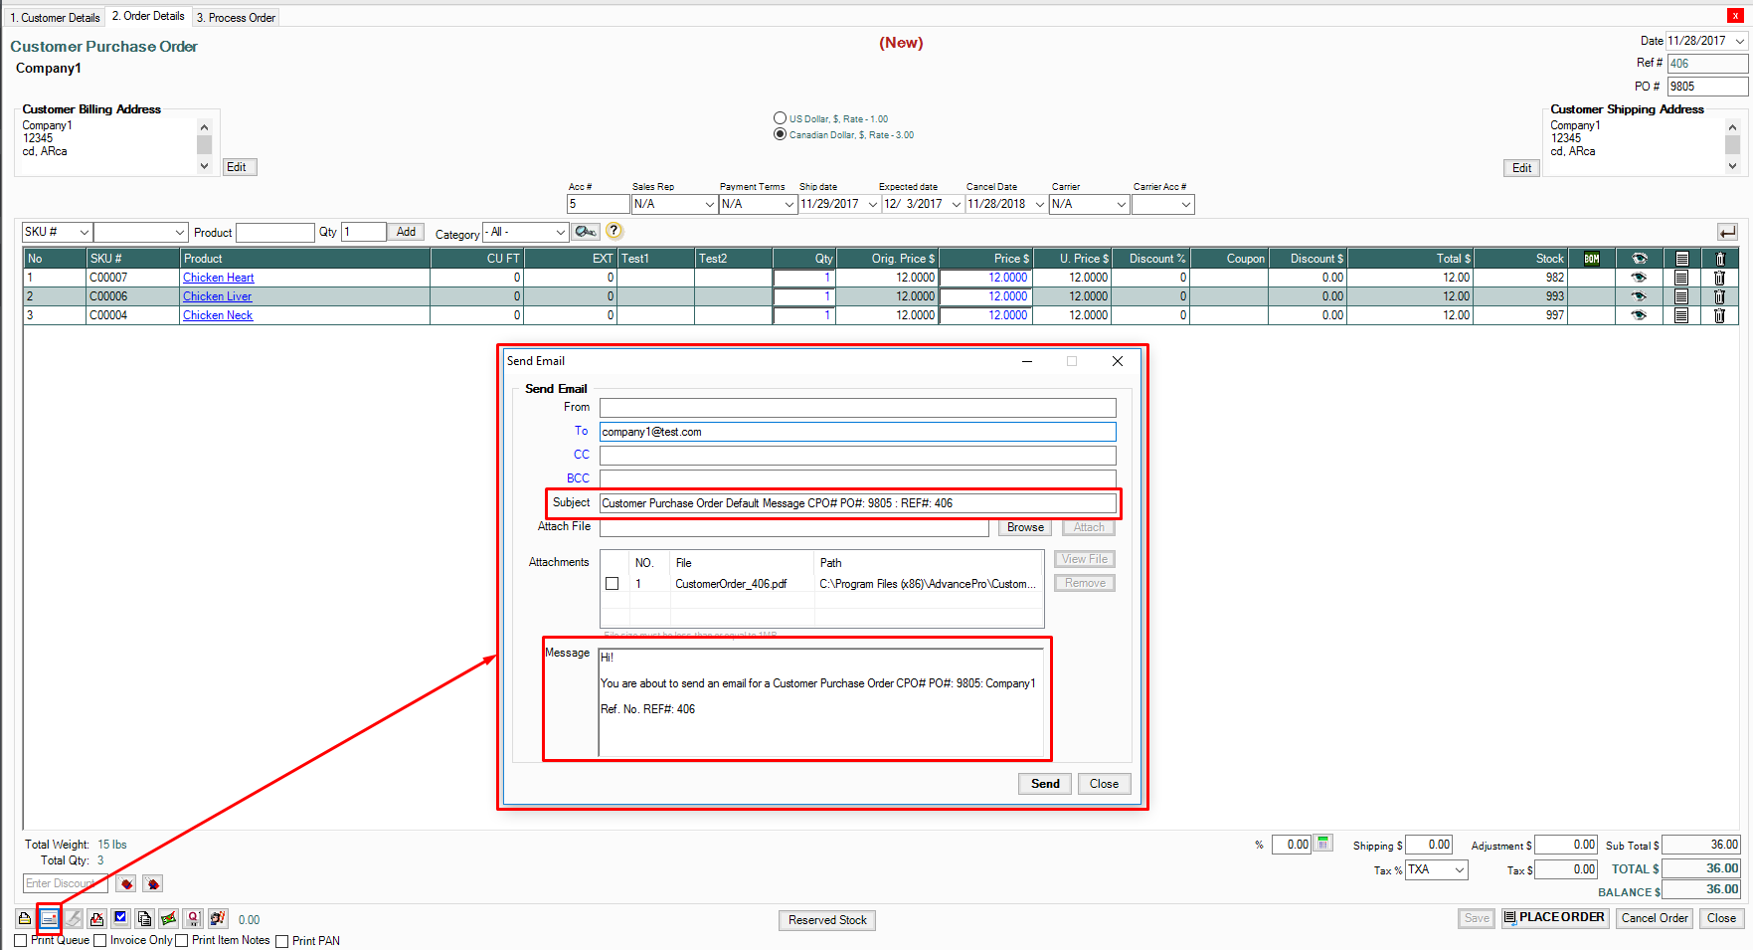Image resolution: width=1753 pixels, height=950 pixels.
Task: Click the yellow question mark help icon
Action: [x=614, y=231]
